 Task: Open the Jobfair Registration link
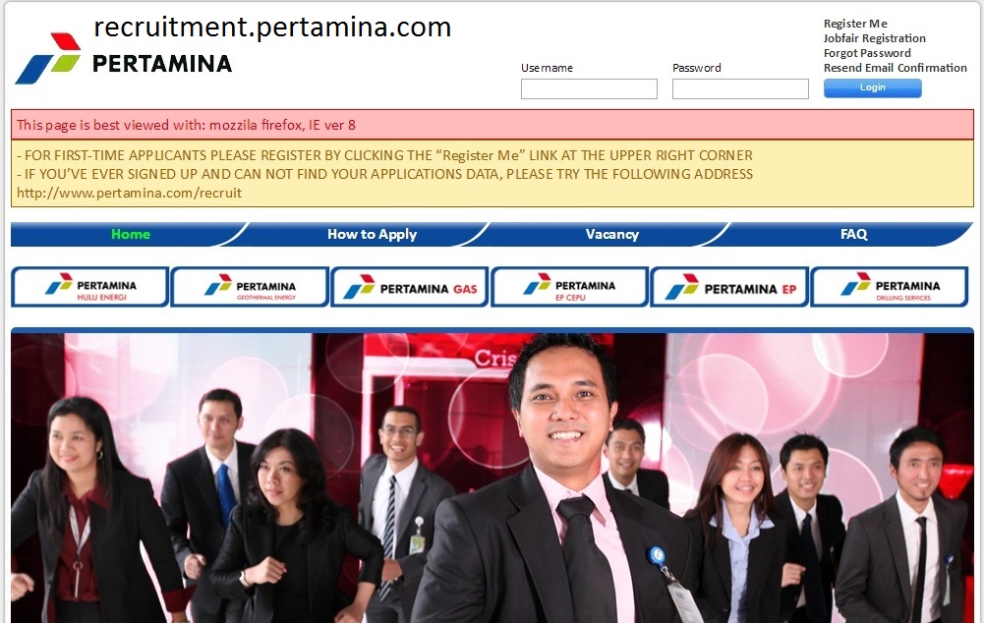click(874, 38)
